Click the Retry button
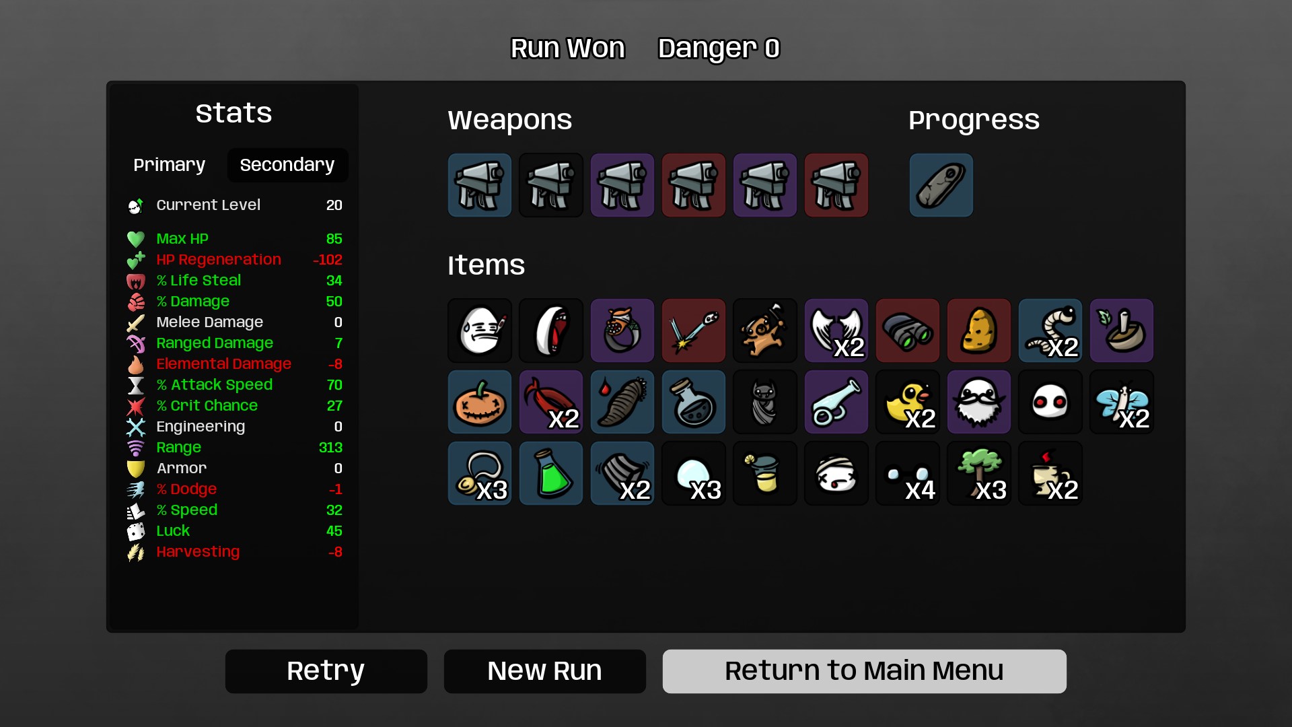 pos(326,671)
